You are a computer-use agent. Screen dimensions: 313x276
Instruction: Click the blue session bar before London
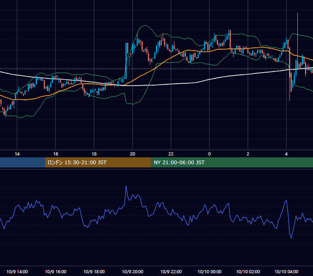(23, 162)
